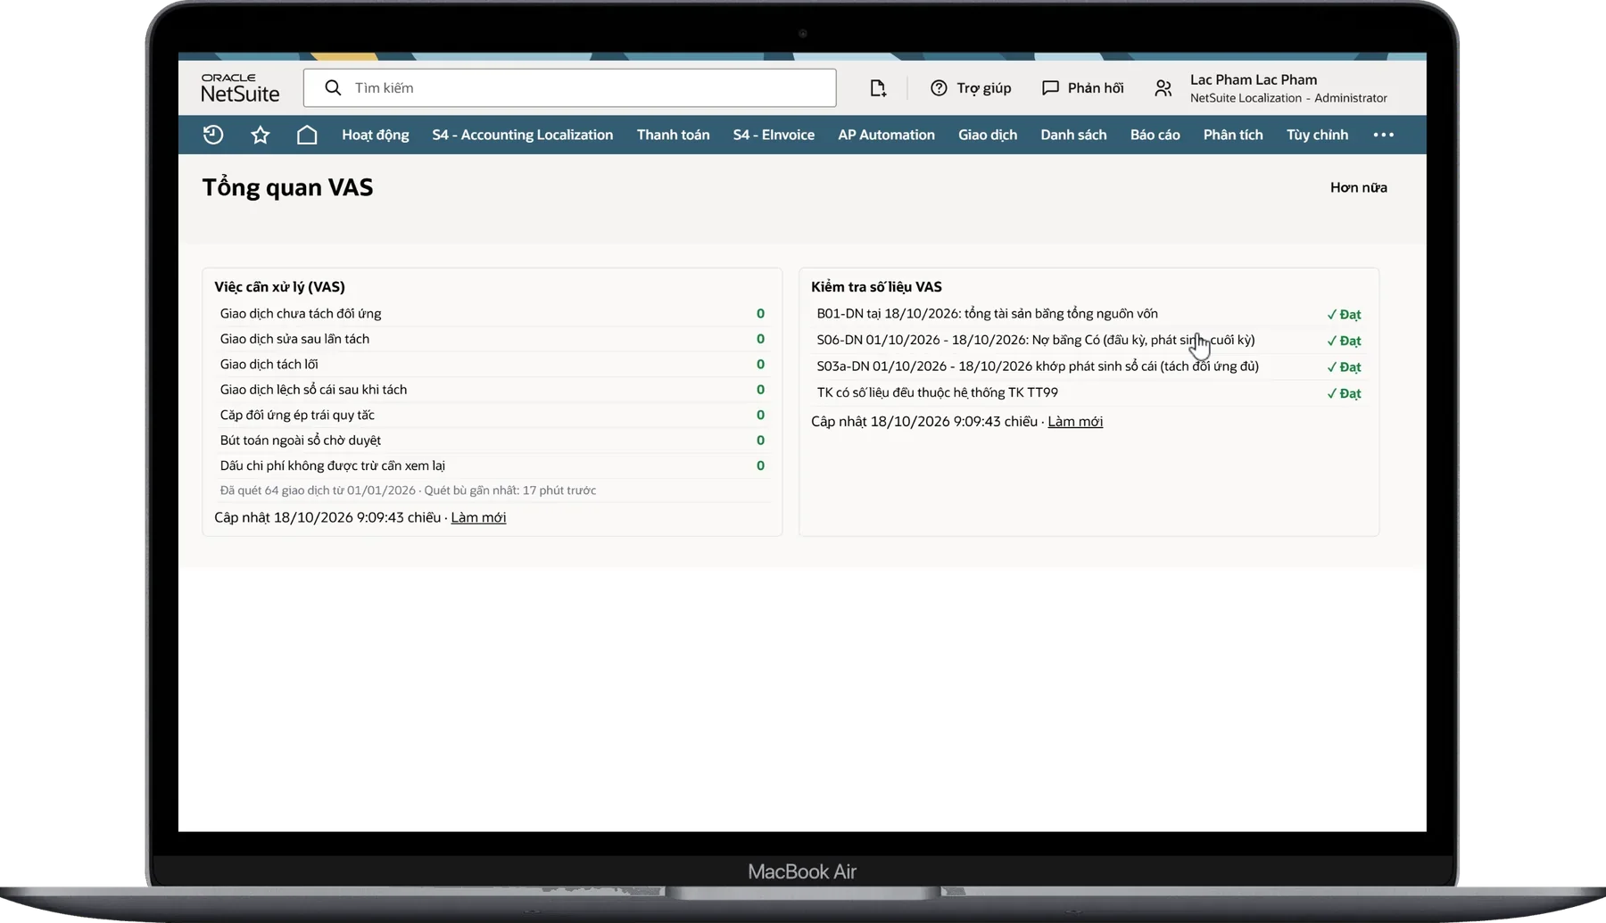The image size is (1606, 923).
Task: Click Giao dịch lệch sổ cái sau khi tách
Action: click(492, 390)
